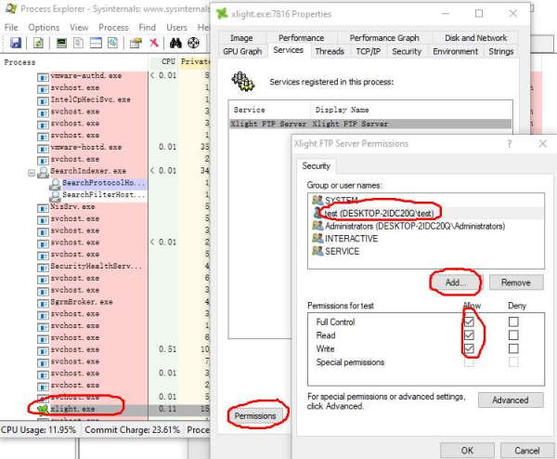Open the System Information graph icon
The height and width of the screenshot is (459, 557).
click(61, 43)
